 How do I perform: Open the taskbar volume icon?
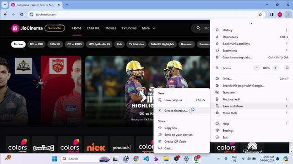[x=249, y=159]
